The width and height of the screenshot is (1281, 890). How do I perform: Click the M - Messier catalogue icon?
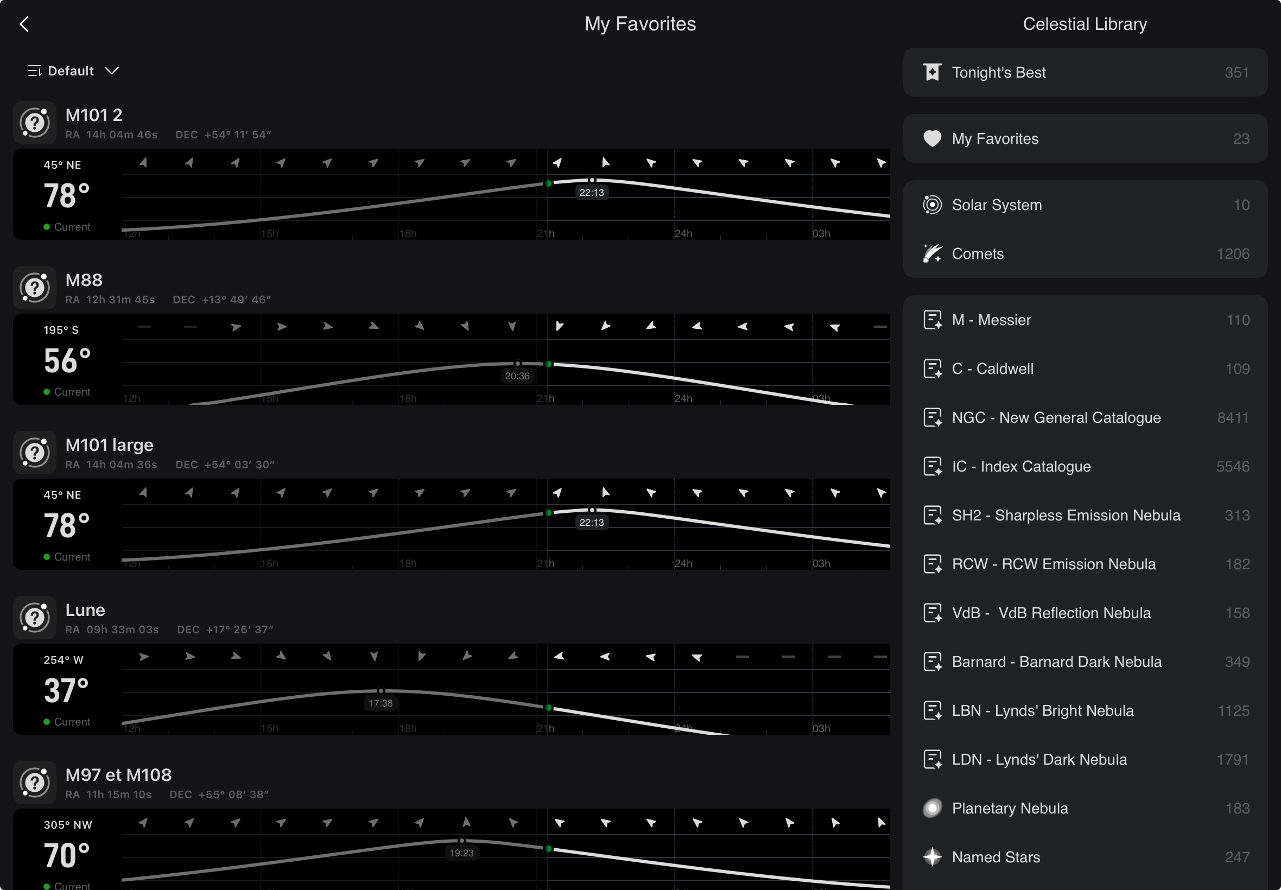pos(932,320)
